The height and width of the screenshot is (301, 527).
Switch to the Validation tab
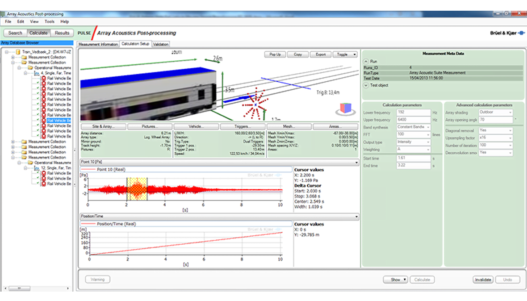click(161, 44)
